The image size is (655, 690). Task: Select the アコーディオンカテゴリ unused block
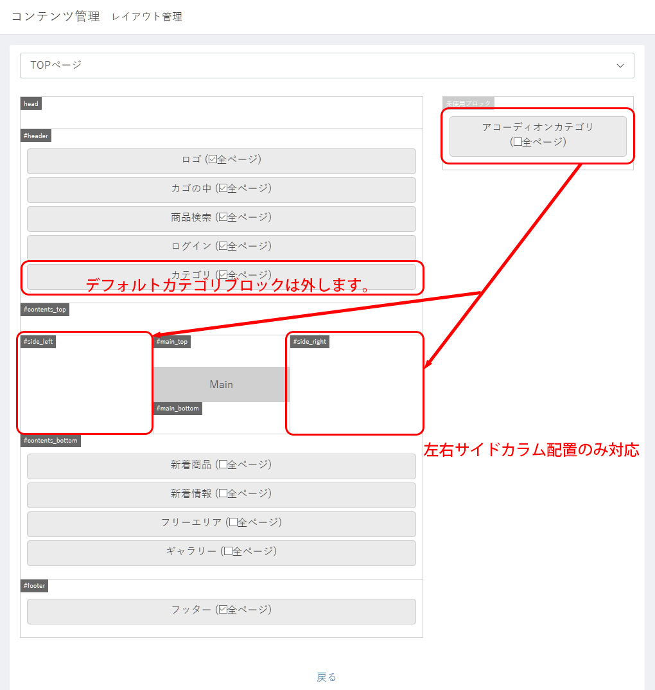tap(538, 136)
